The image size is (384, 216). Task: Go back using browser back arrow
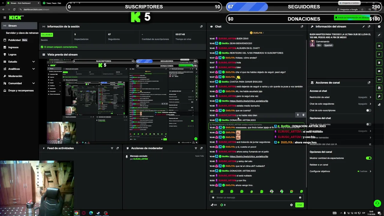click(3, 9)
